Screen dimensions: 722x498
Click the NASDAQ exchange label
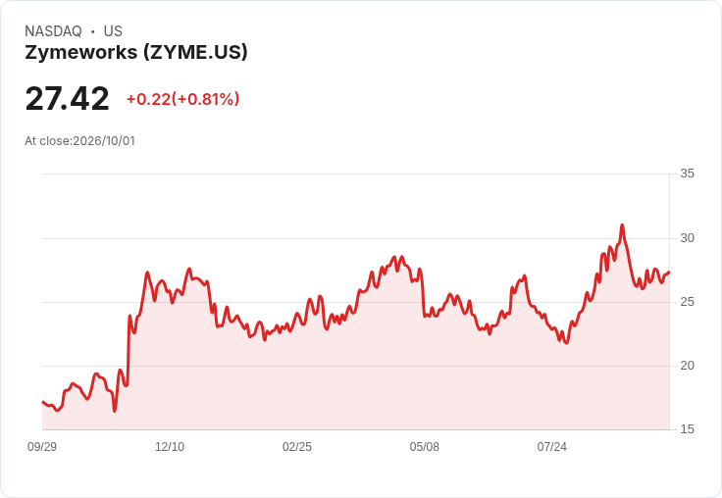click(x=53, y=31)
